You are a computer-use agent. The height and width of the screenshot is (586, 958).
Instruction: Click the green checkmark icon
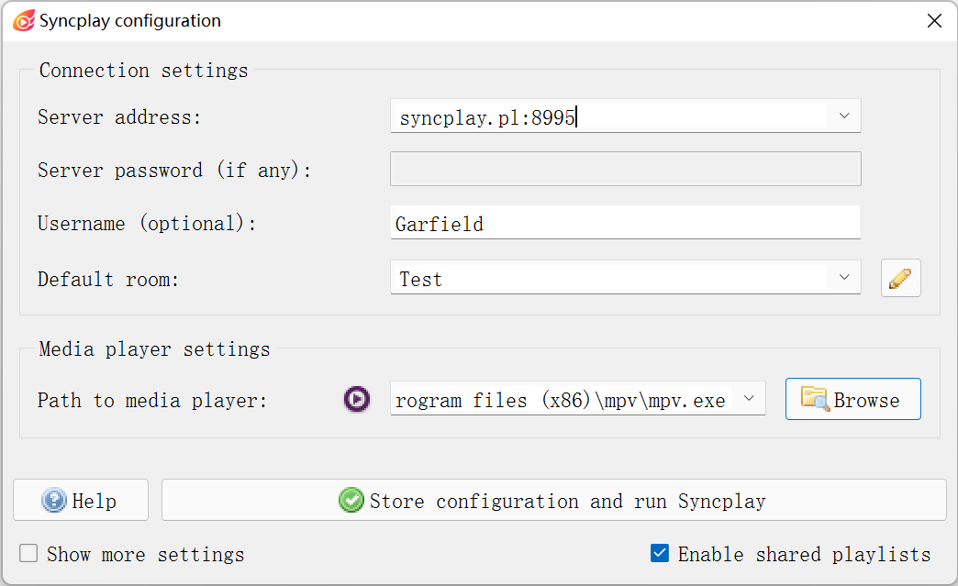pyautogui.click(x=351, y=500)
